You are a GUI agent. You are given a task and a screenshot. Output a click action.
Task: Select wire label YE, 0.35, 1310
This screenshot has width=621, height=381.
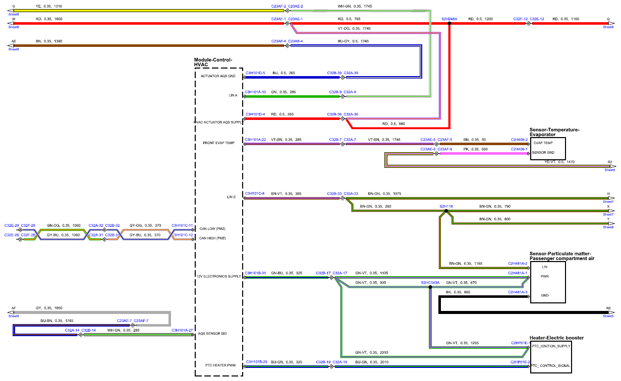pyautogui.click(x=49, y=6)
